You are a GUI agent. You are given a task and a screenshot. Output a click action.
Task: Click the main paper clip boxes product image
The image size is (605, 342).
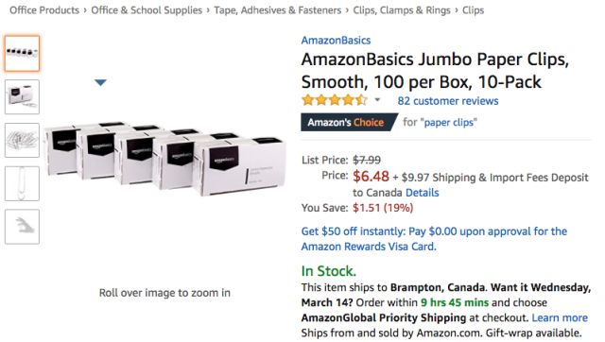165,159
